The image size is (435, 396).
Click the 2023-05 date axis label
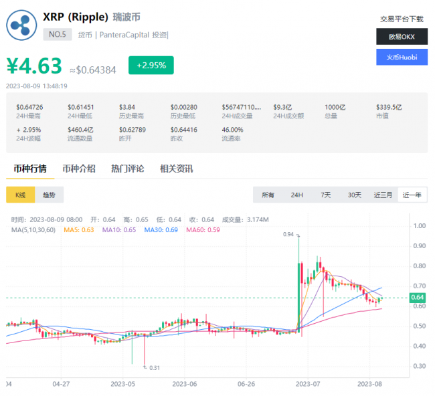click(x=122, y=384)
